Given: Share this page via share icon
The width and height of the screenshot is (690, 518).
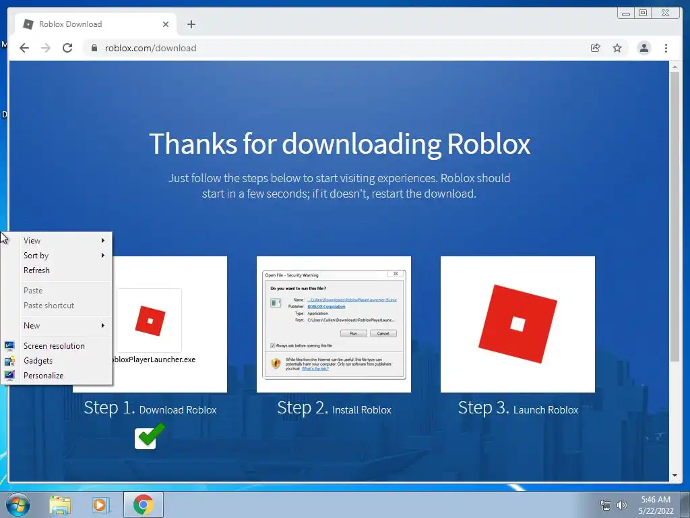Looking at the screenshot, I should pos(596,48).
